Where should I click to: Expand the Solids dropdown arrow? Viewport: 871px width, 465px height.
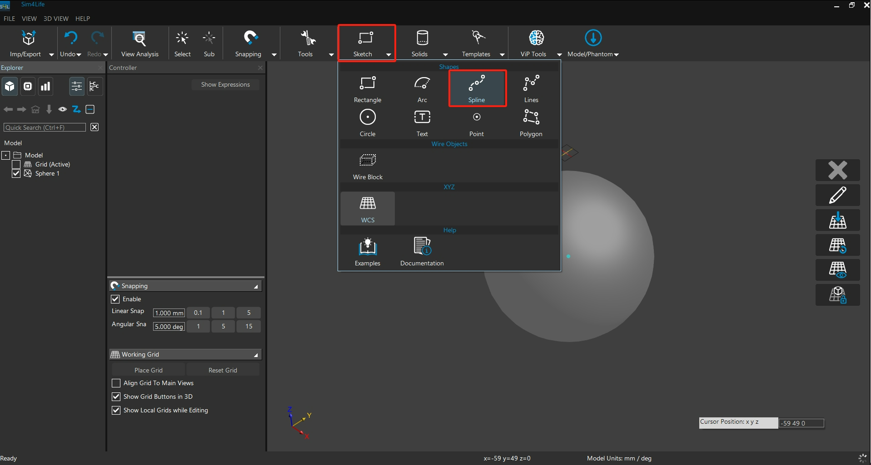445,54
